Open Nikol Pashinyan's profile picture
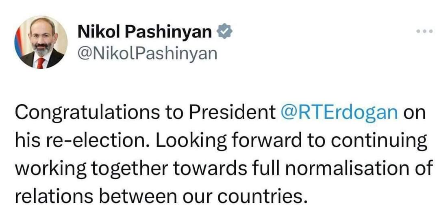 (41, 42)
